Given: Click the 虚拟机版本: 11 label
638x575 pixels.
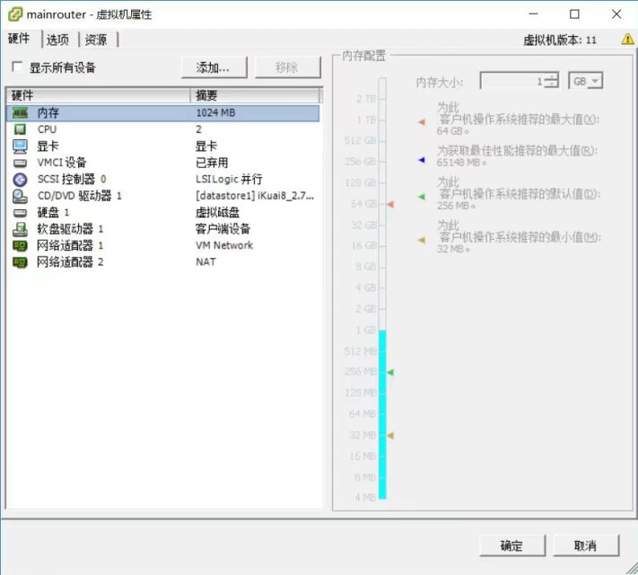Looking at the screenshot, I should coord(560,40).
